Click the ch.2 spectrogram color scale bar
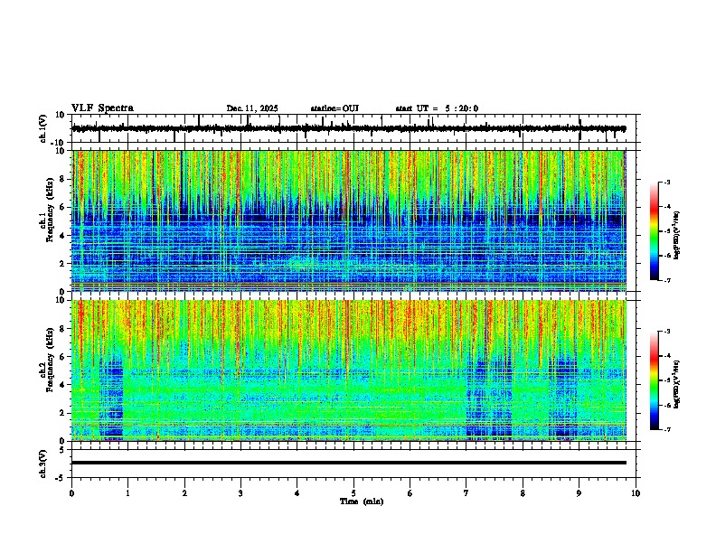This screenshot has width=716, height=553. (655, 380)
